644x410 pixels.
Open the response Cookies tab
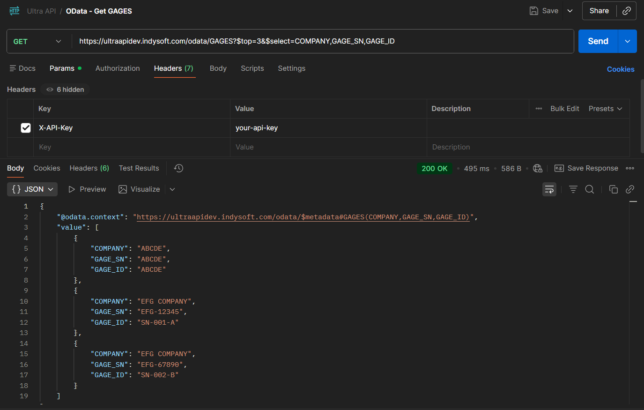coord(47,168)
